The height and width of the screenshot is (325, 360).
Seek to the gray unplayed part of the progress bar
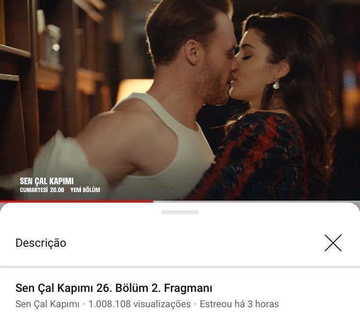(256, 202)
